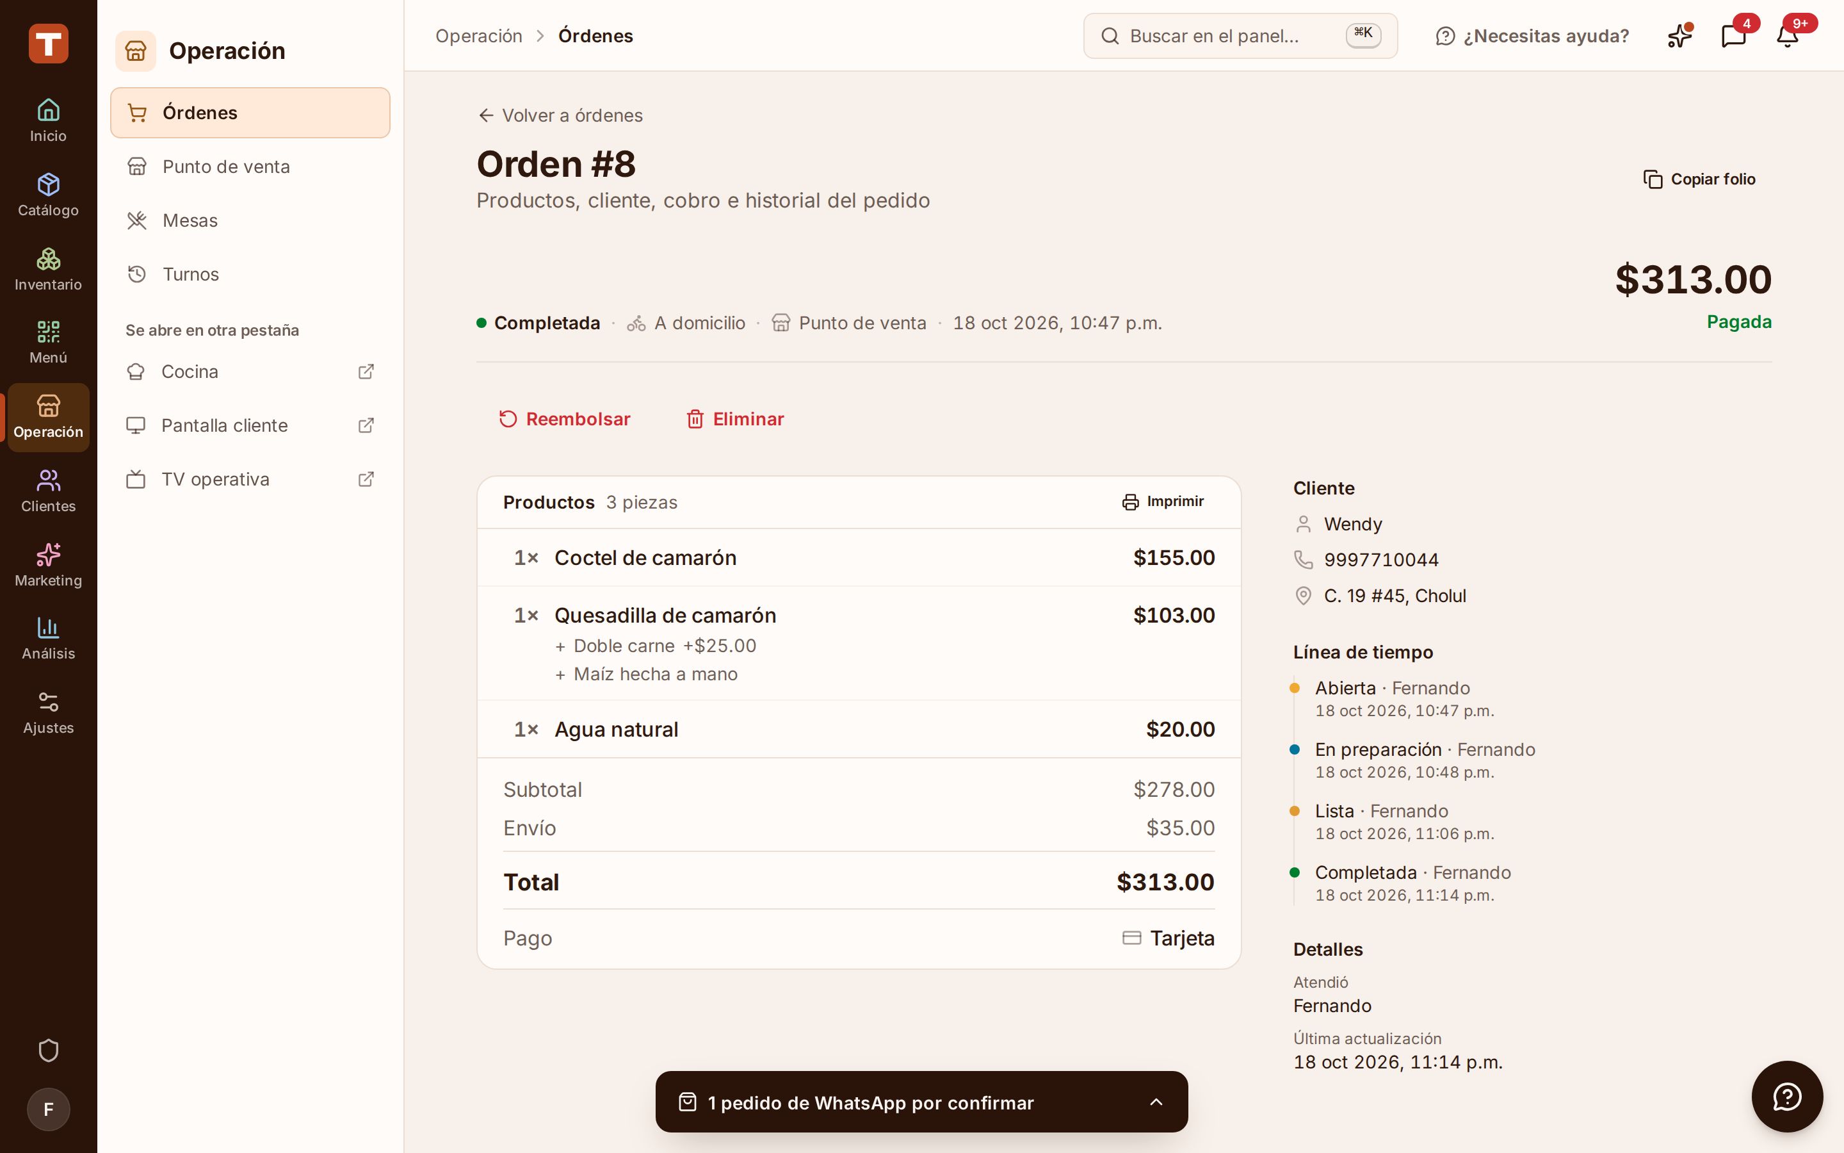Open the sparkle assistant icon in header
Viewport: 1844px width, 1153px height.
[1679, 36]
